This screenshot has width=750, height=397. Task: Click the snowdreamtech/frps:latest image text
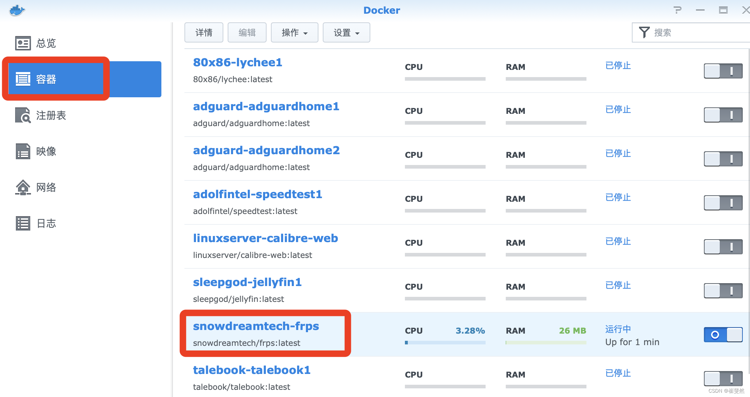[247, 343]
